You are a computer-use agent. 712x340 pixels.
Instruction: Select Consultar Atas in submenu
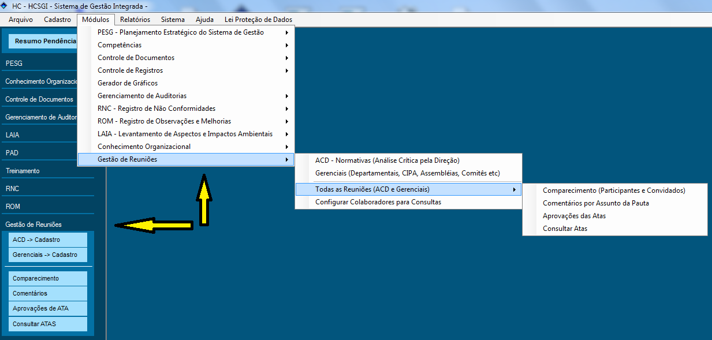(x=615, y=229)
